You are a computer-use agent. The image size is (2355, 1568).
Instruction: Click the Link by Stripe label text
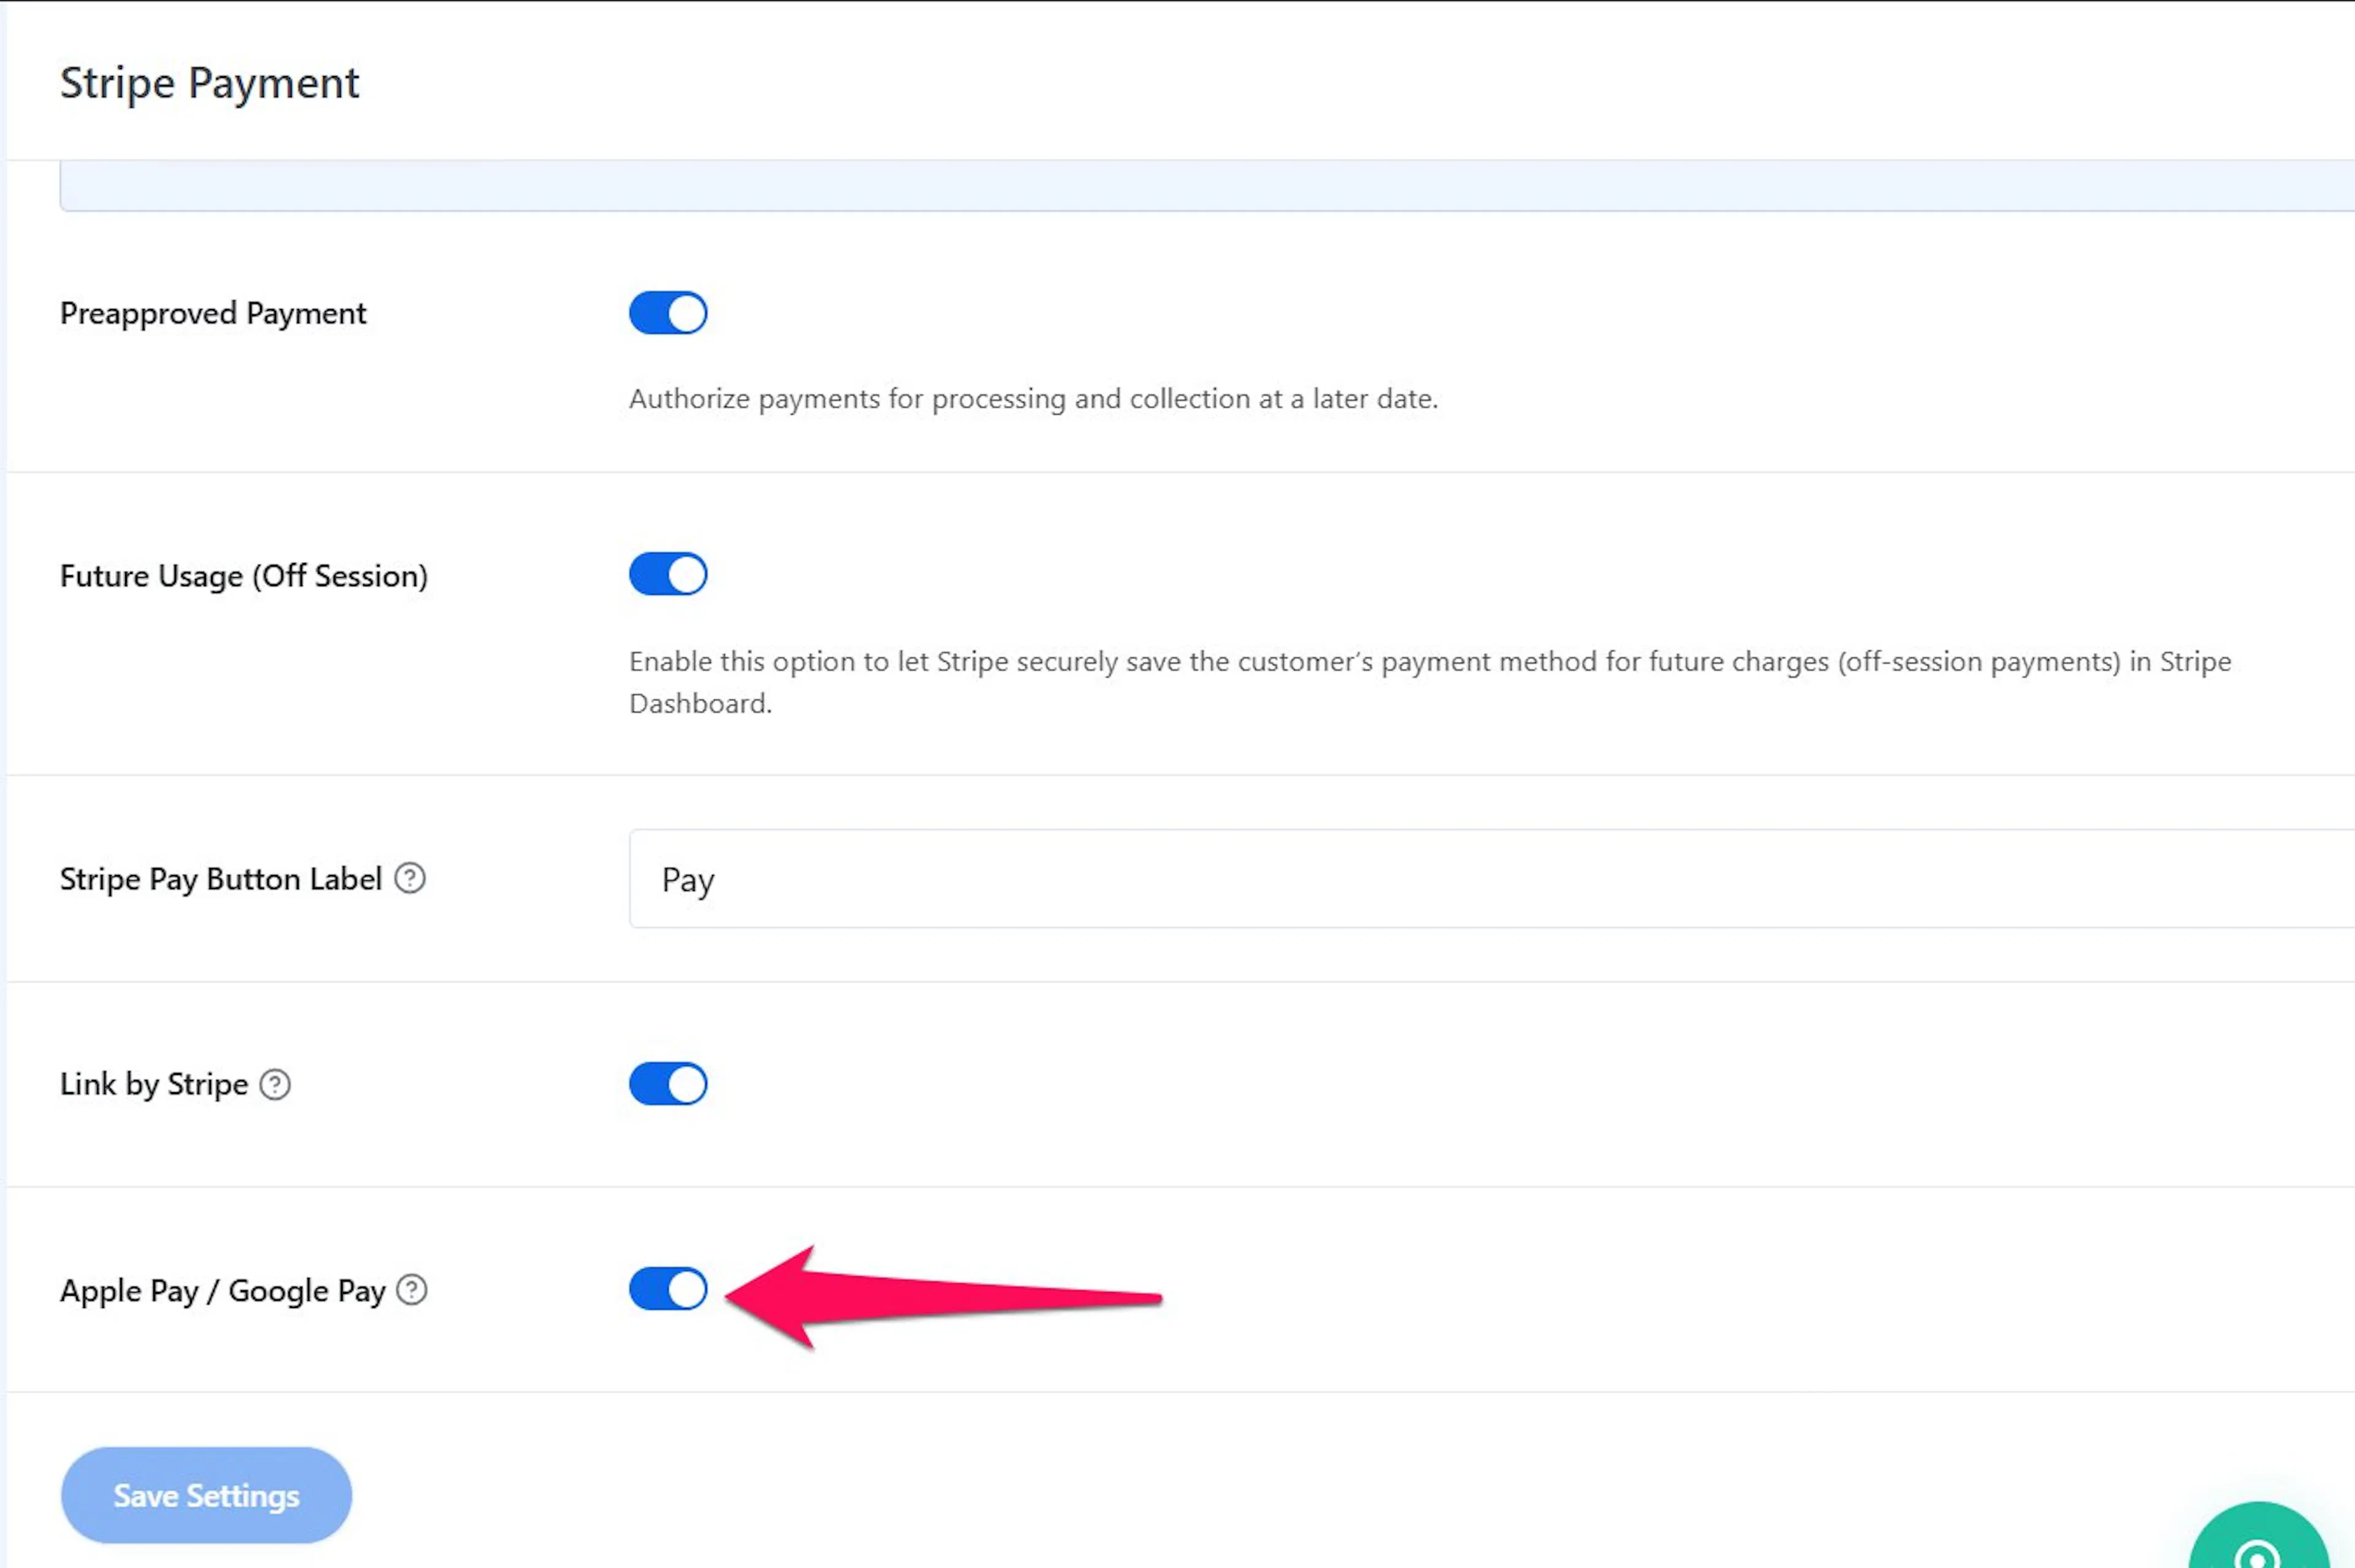pyautogui.click(x=154, y=1085)
